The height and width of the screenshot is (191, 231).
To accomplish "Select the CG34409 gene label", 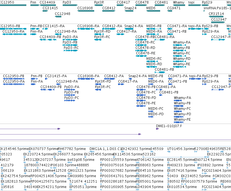I will coord(47,2).
